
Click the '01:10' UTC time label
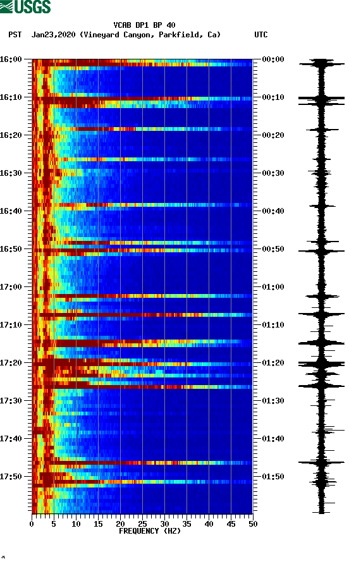[x=273, y=325]
